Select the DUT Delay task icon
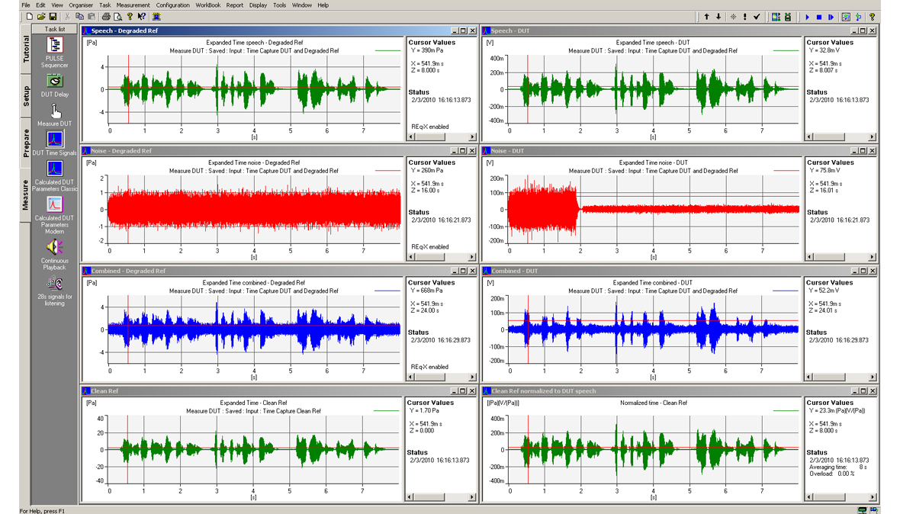This screenshot has height=514, width=900. click(x=54, y=81)
